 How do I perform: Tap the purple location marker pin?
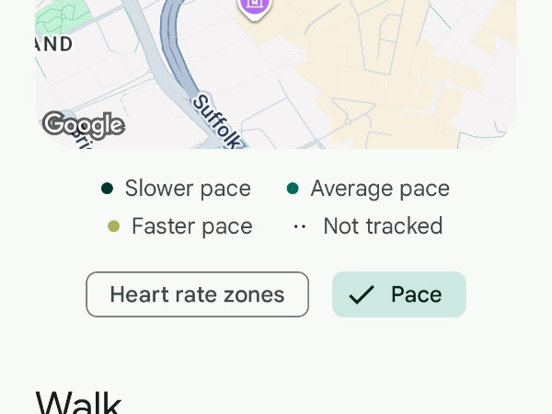254,6
